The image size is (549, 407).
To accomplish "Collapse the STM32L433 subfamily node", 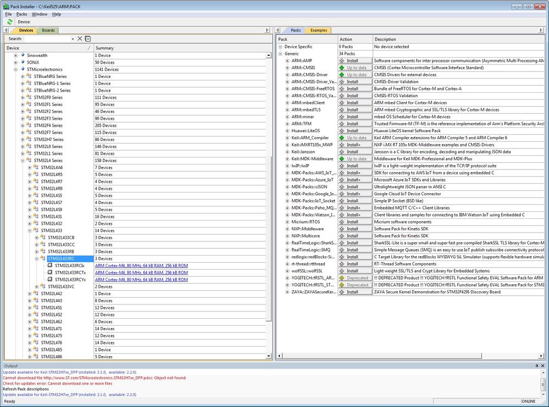I will 30,230.
